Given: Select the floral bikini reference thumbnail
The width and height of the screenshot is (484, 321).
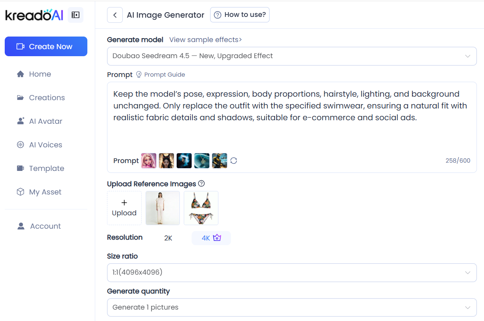Looking at the screenshot, I should click(x=201, y=208).
